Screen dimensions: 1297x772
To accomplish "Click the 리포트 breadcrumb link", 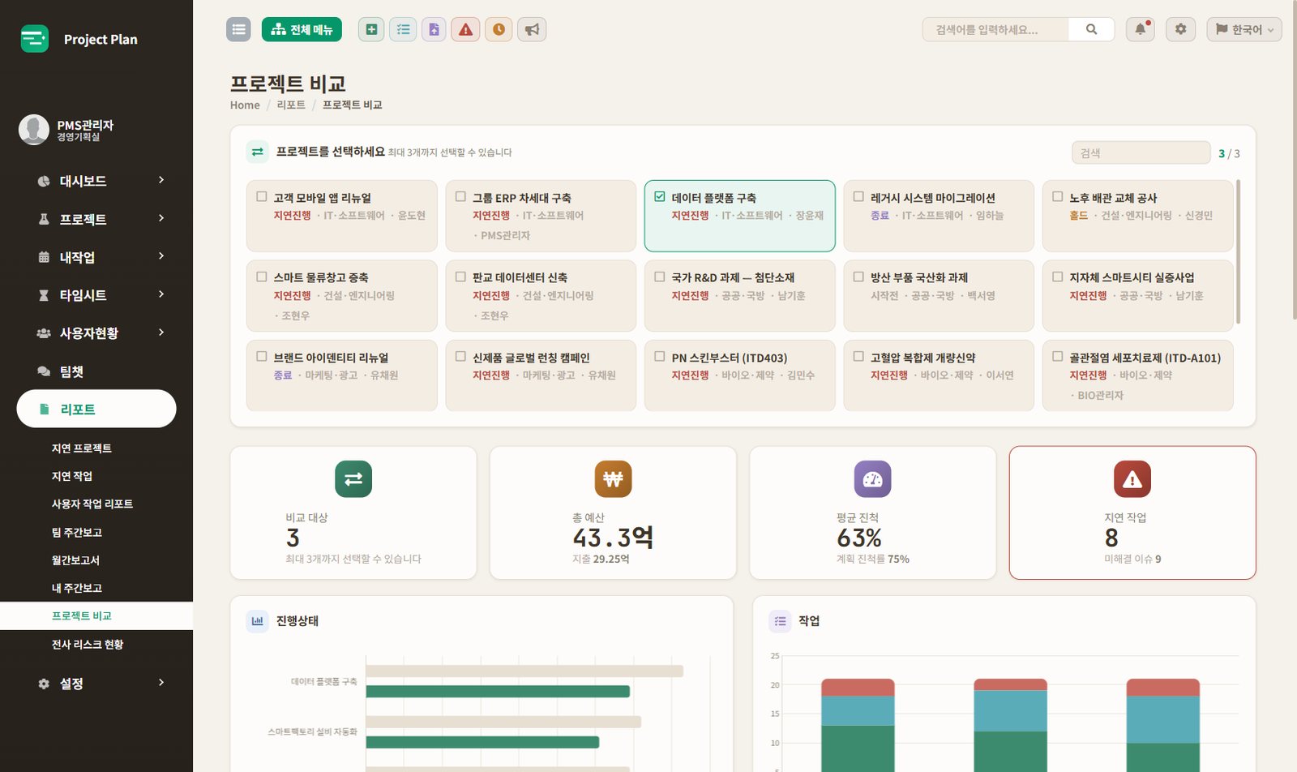I will point(291,105).
